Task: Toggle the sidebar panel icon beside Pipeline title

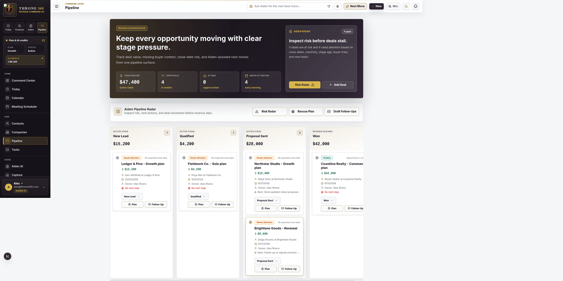Action: [x=57, y=6]
